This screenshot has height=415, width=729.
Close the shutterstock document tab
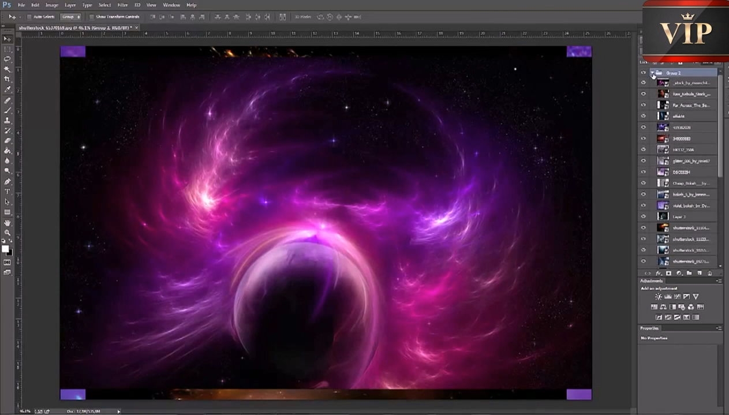[137, 27]
